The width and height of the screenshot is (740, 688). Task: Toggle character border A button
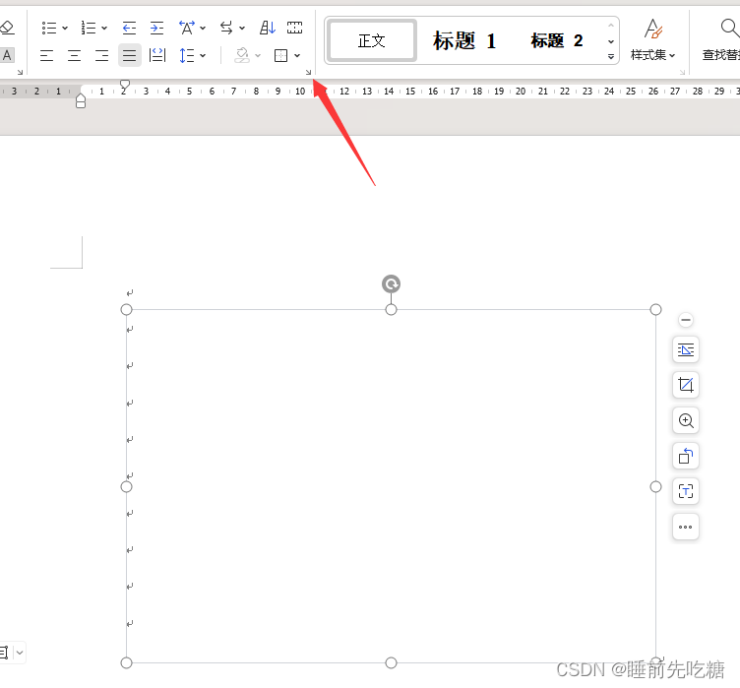tap(7, 55)
